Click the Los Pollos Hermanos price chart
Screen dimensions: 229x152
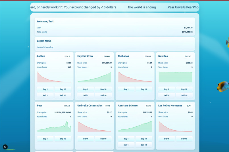175,126
